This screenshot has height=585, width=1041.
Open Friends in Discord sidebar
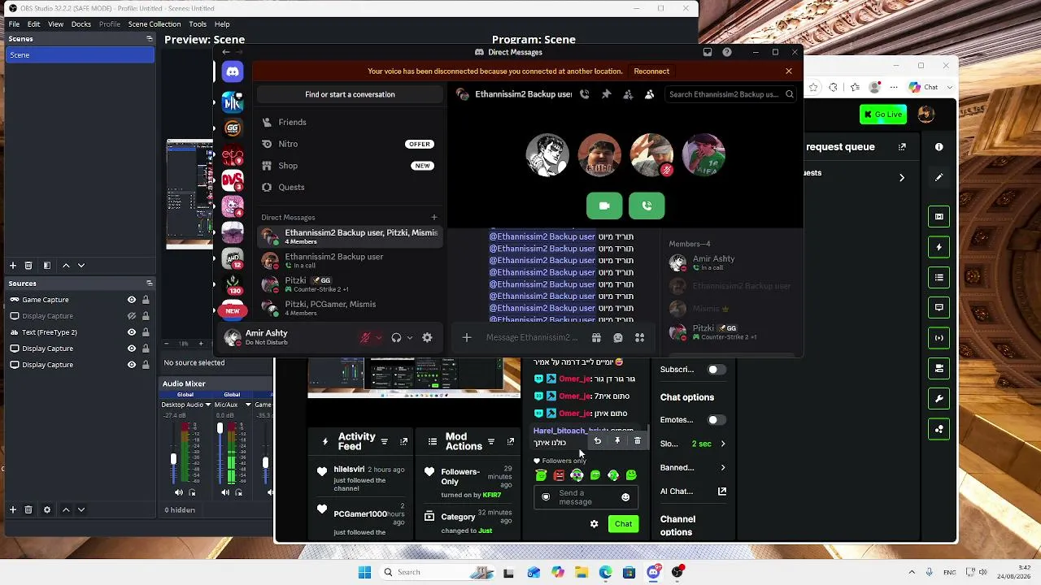[350, 122]
